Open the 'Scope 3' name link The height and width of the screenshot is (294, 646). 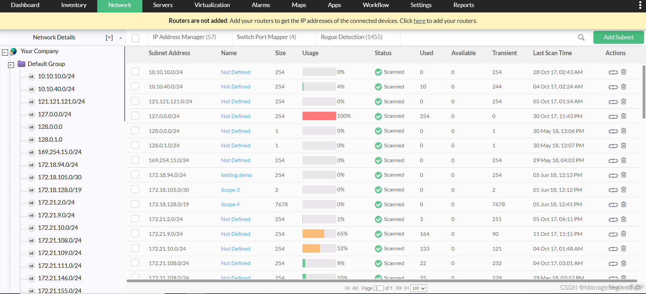tap(230, 190)
